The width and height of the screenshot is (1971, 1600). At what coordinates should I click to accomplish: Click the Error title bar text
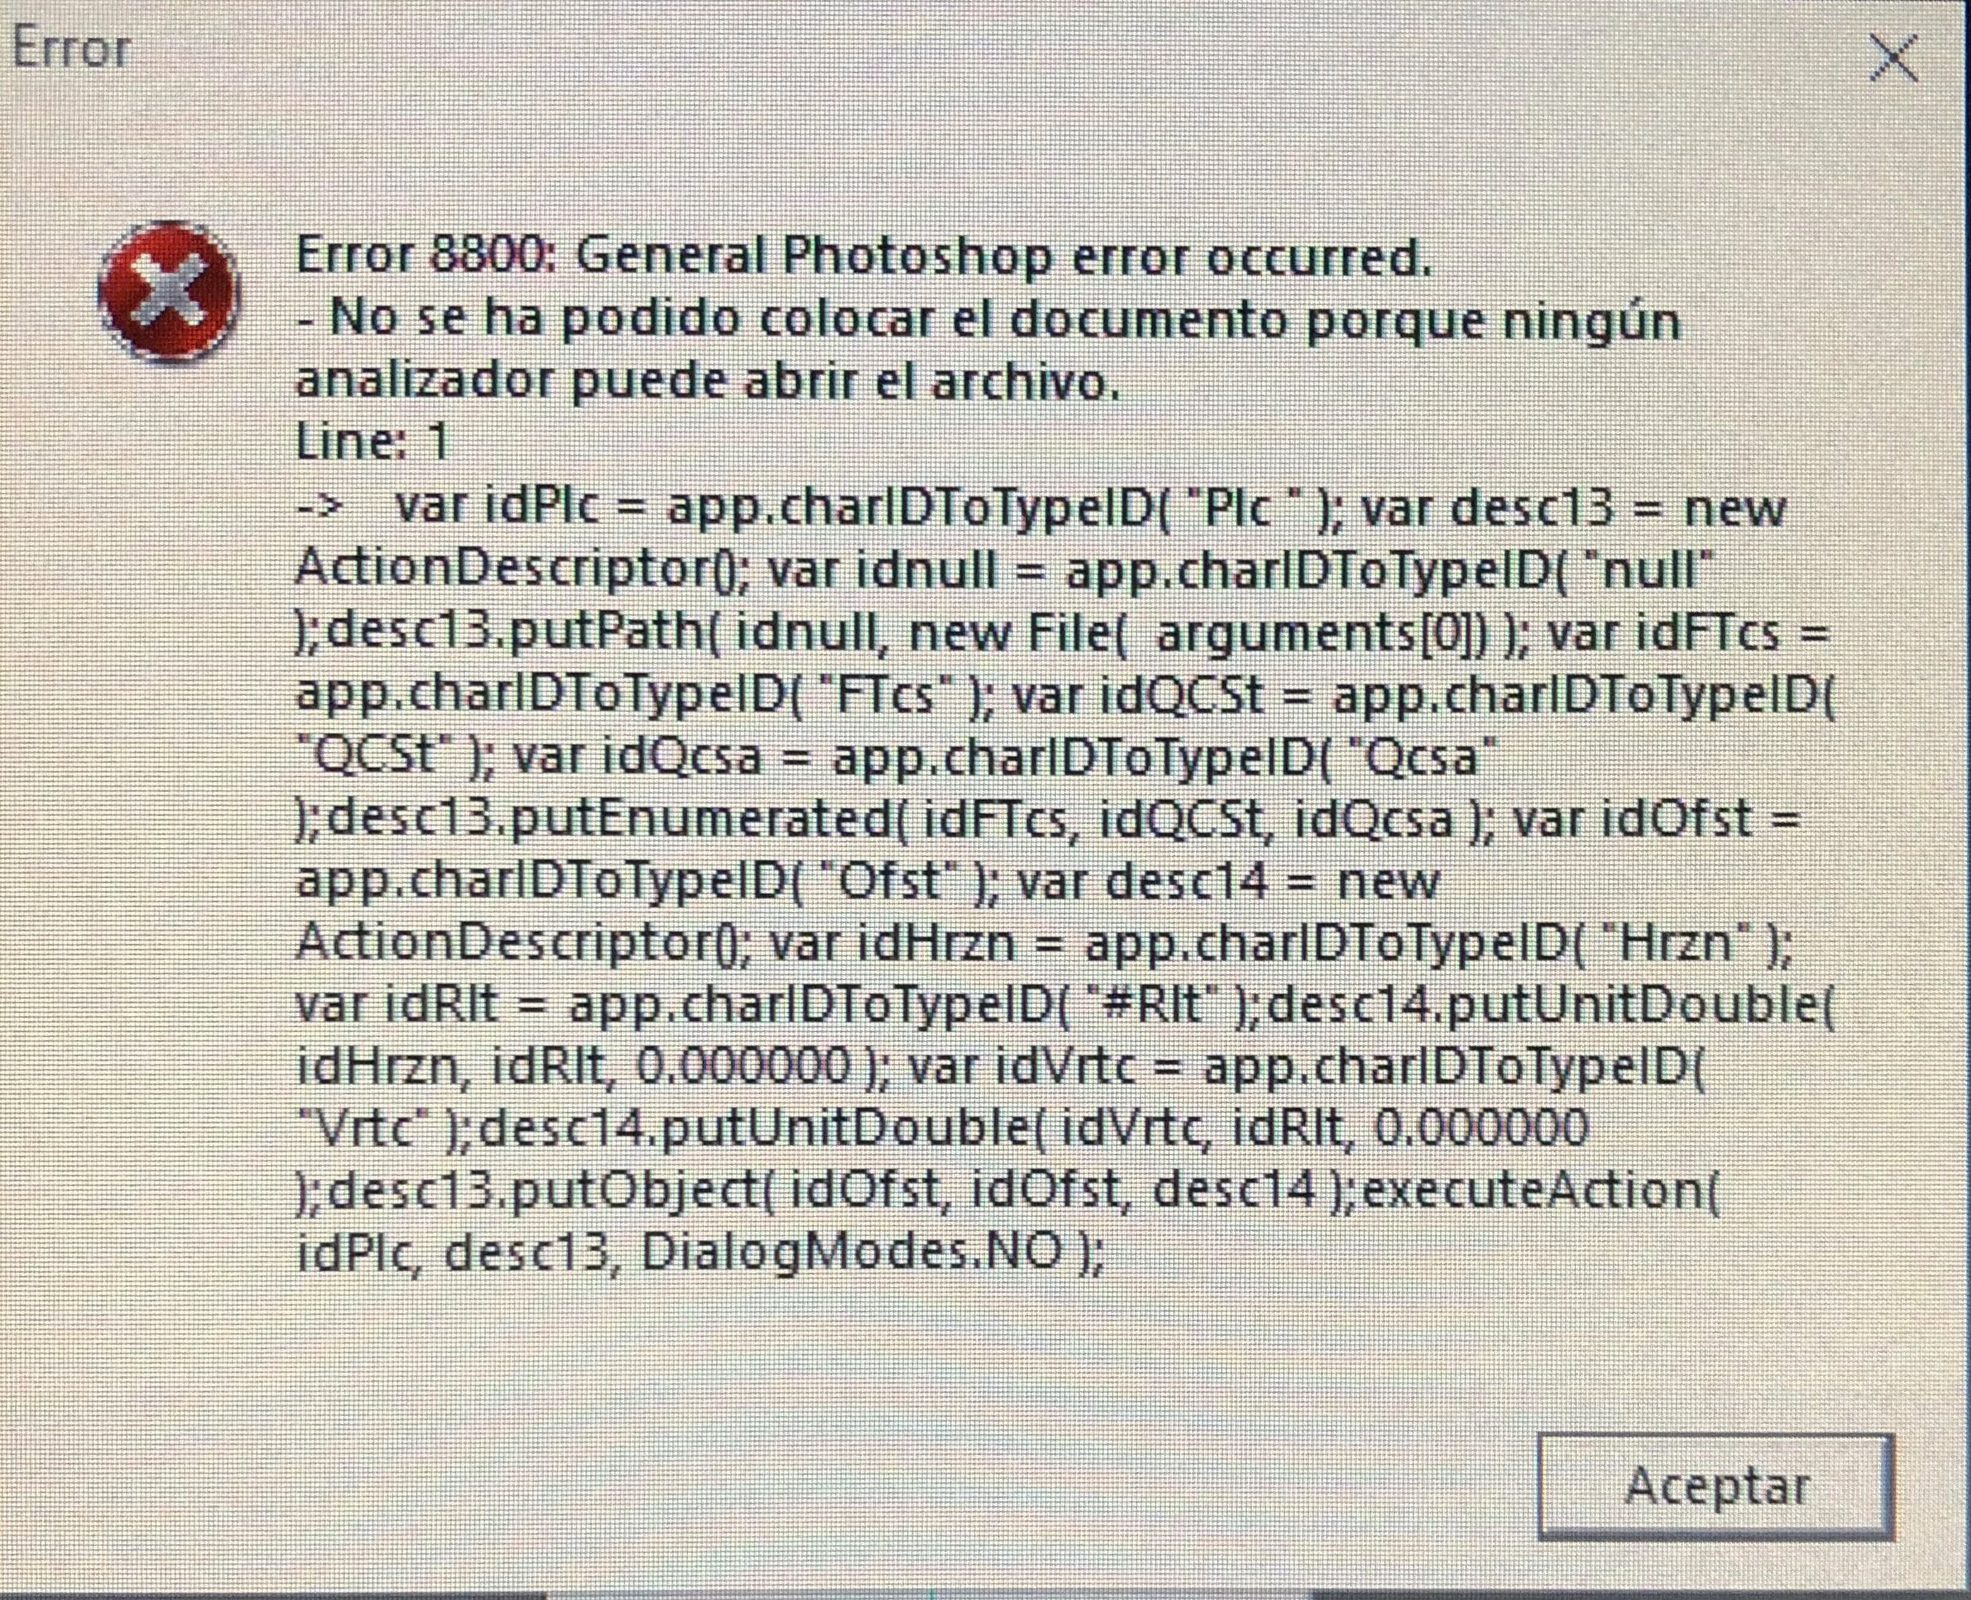(71, 48)
